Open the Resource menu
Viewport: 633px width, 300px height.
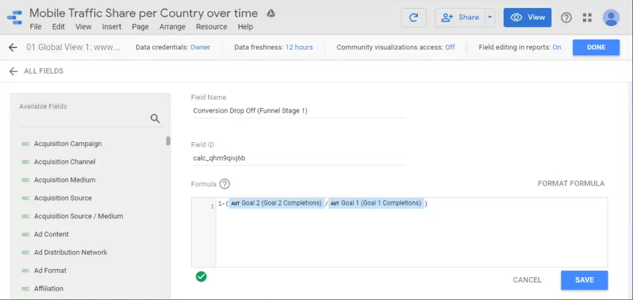211,27
